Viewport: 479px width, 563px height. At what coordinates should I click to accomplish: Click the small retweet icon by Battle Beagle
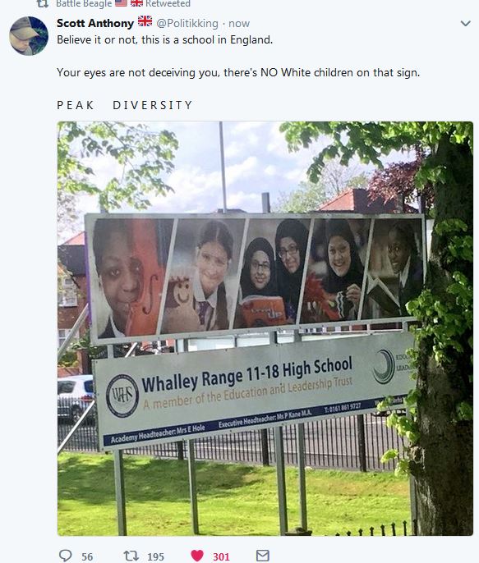pos(43,3)
